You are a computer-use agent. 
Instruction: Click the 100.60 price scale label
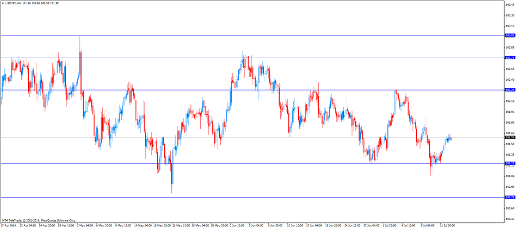click(510, 208)
